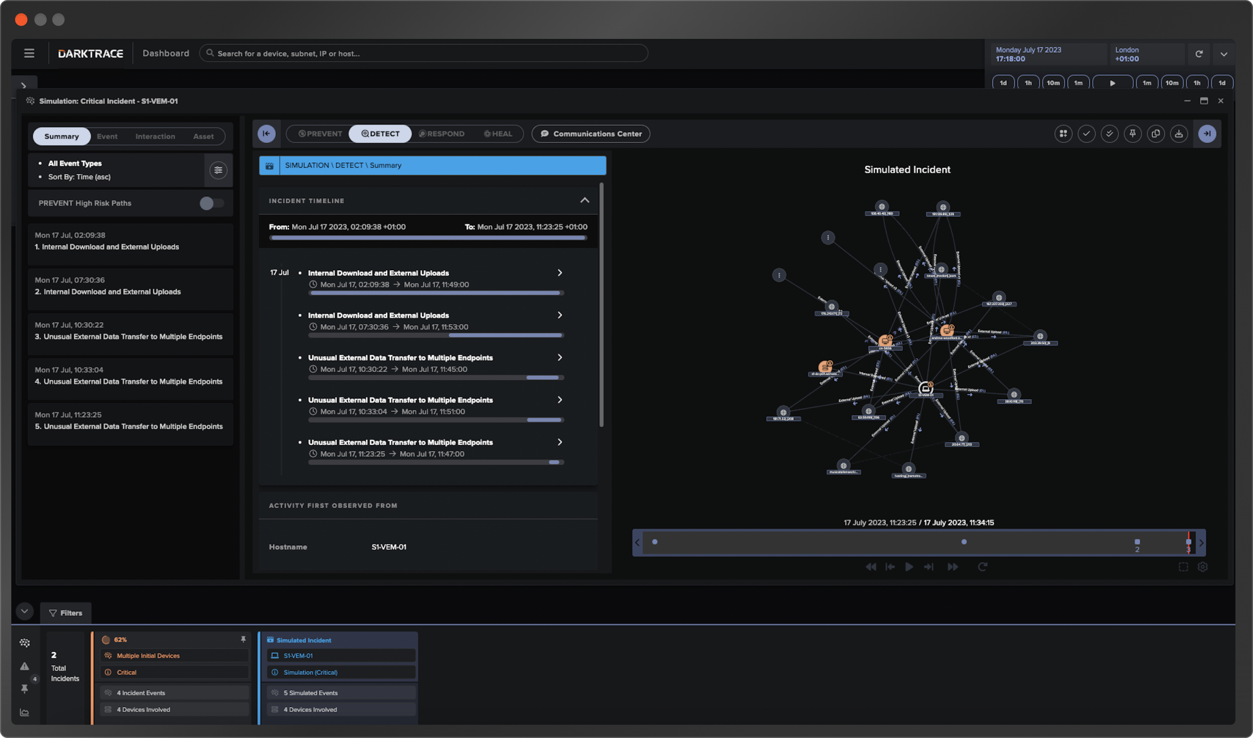Image resolution: width=1253 pixels, height=738 pixels.
Task: Open the dropdown chevron beside refresh
Action: point(1223,54)
